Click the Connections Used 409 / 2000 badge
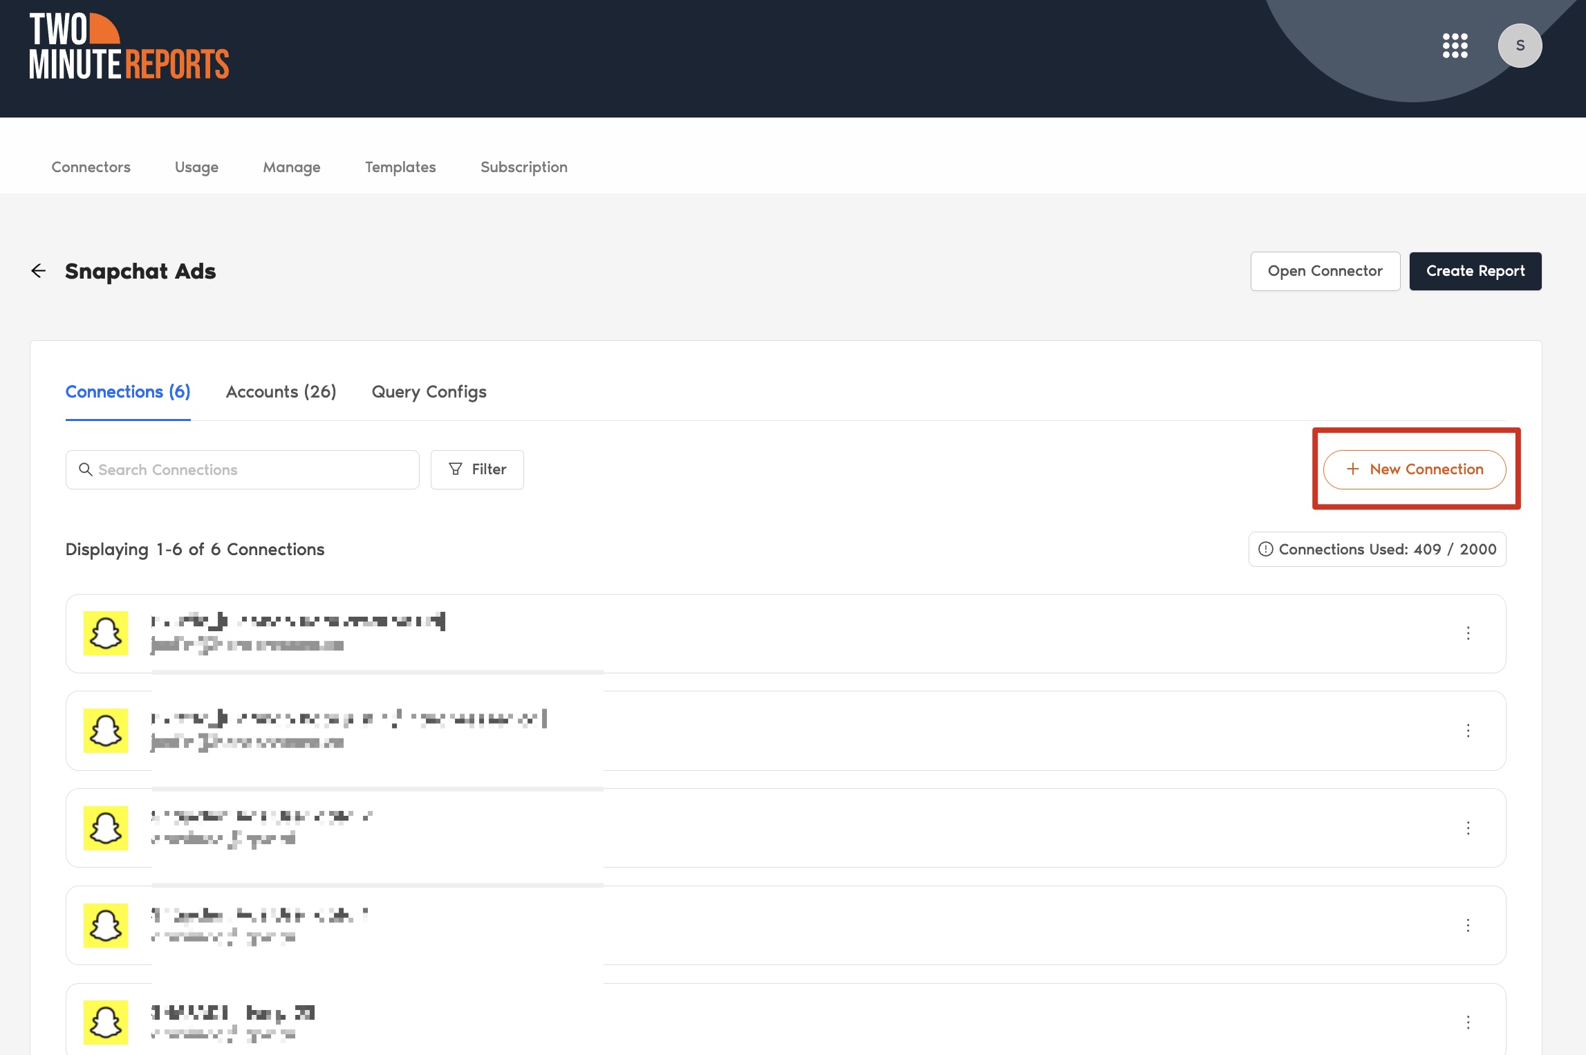 (1377, 549)
